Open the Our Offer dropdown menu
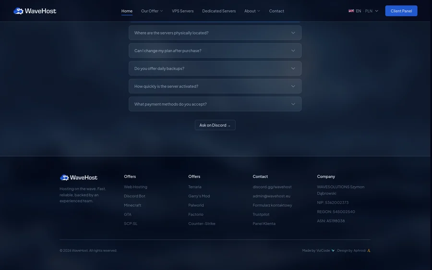 [x=152, y=11]
